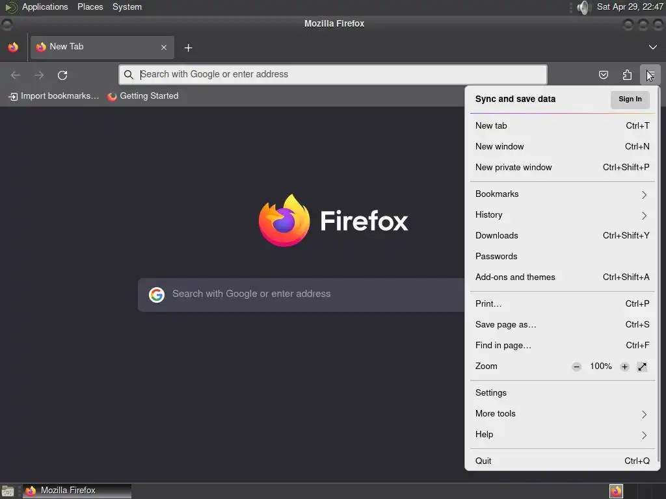666x499 pixels.
Task: Expand the list all tabs chevron
Action: coord(652,47)
